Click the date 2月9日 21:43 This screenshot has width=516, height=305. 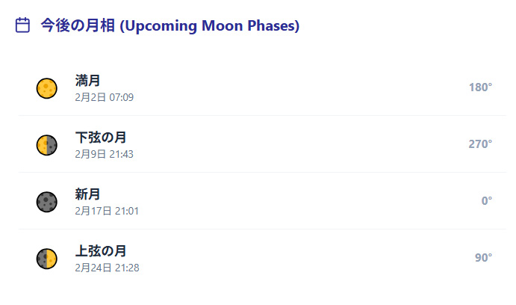tap(104, 154)
